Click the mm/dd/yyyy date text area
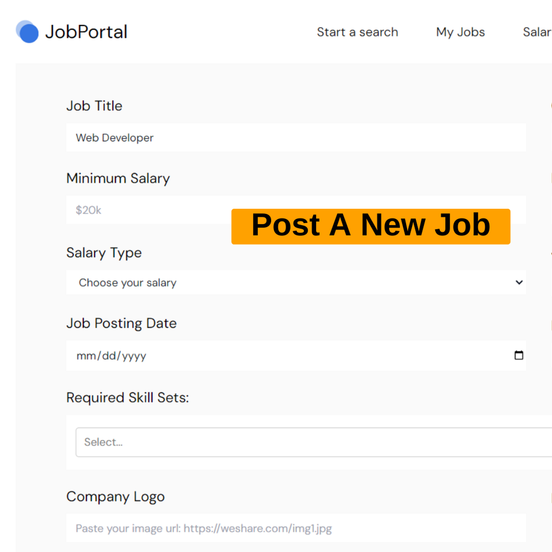The image size is (552, 552). pos(111,356)
